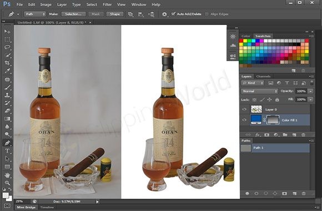Image resolution: width=322 pixels, height=211 pixels.
Task: Select the Pen tool in toolbox
Action: [x=7, y=143]
